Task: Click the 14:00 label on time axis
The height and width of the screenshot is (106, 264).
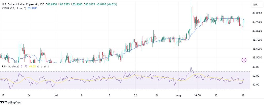Action: pyautogui.click(x=197, y=95)
